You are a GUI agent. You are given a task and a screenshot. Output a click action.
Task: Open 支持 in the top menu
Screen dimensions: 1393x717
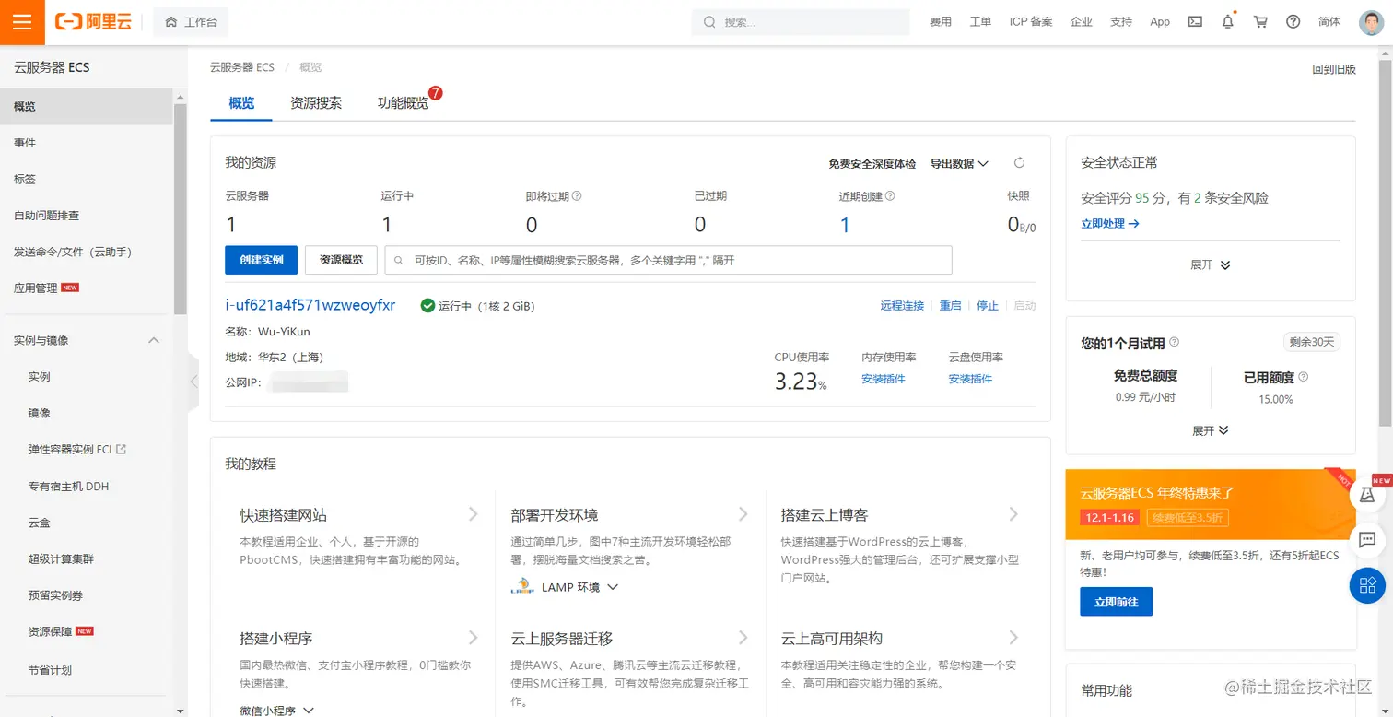[1120, 22]
